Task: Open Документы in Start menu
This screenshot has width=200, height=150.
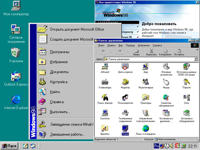Action: tap(65, 72)
